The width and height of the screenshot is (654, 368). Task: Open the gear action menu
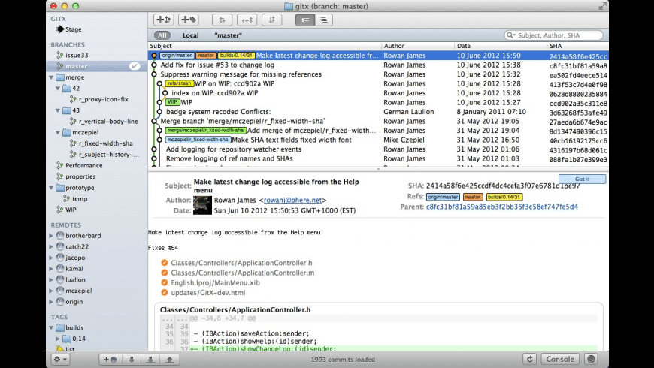pyautogui.click(x=60, y=359)
